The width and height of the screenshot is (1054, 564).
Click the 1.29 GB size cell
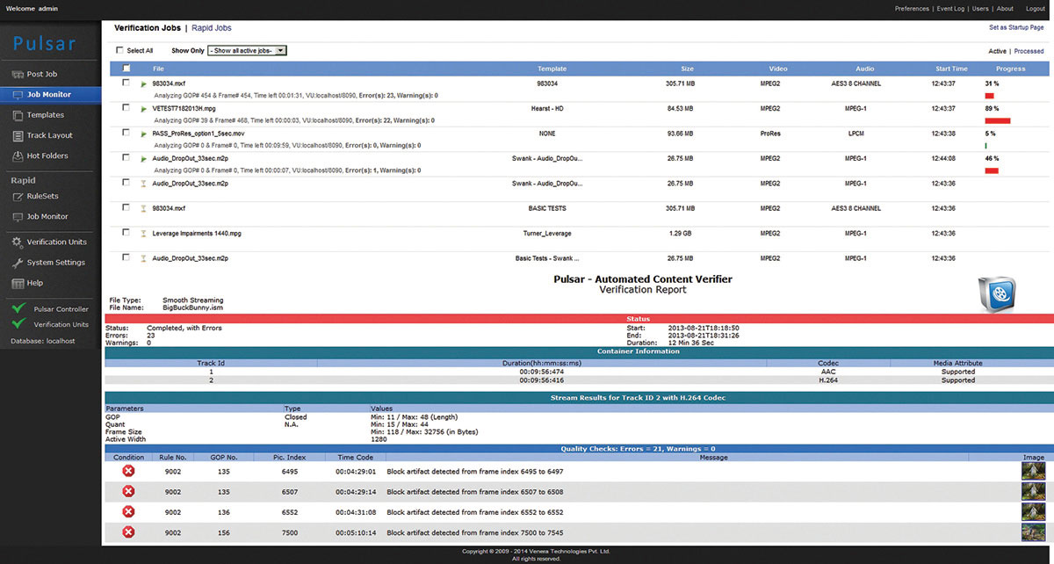(681, 234)
